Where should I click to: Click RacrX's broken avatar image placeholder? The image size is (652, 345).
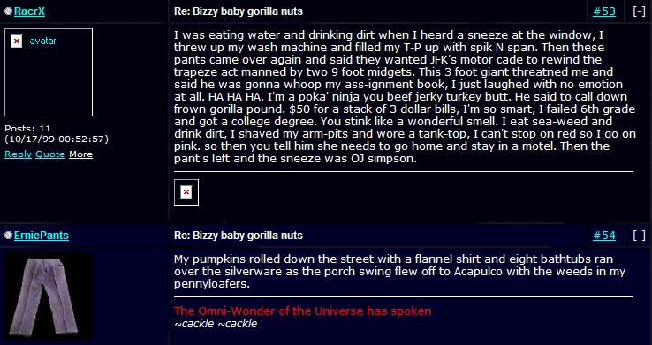coord(49,72)
